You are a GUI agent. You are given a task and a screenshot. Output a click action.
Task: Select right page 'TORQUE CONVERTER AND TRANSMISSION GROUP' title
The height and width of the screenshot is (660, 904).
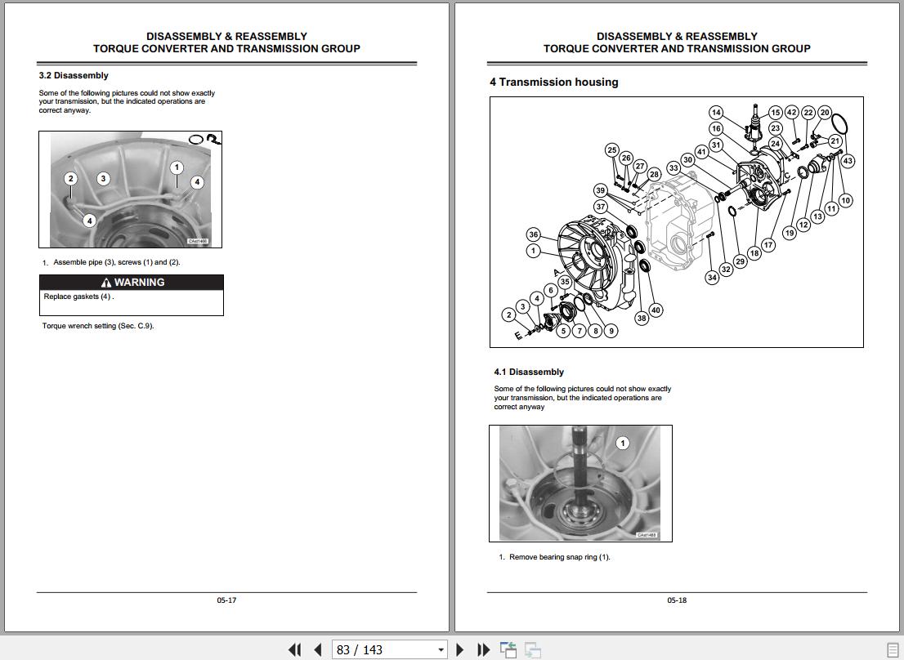677,49
